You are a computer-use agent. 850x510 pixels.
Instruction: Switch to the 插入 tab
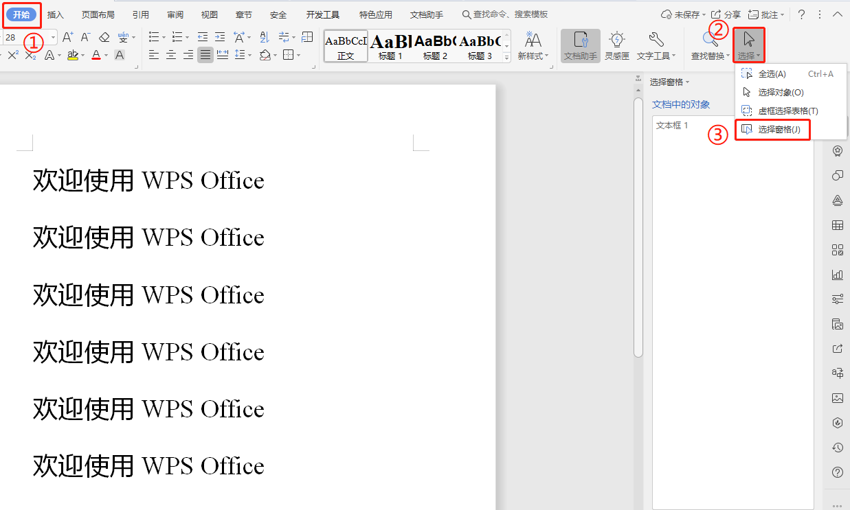(56, 14)
